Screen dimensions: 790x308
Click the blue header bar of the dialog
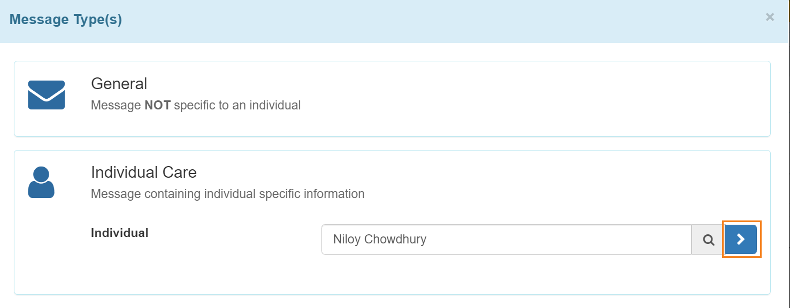click(428, 20)
